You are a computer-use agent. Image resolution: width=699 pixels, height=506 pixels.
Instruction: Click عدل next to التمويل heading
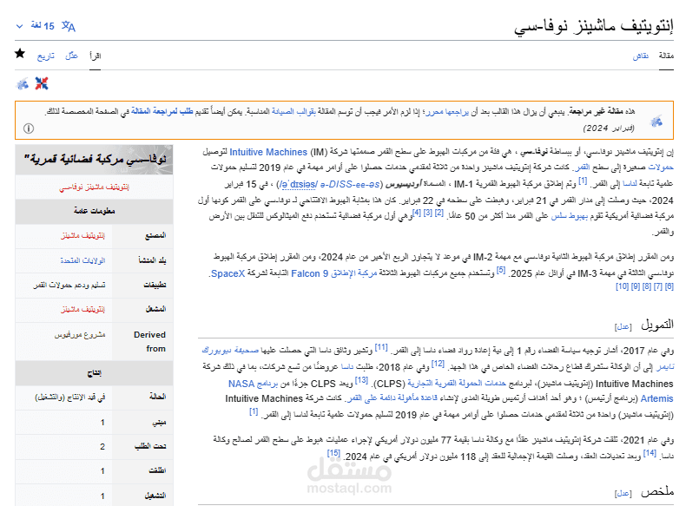[x=623, y=327]
